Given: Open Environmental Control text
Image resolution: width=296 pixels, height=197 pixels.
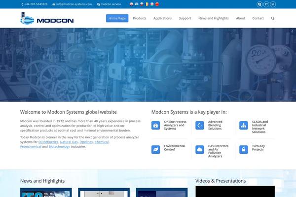Looking at the screenshot, I should [175, 148].
